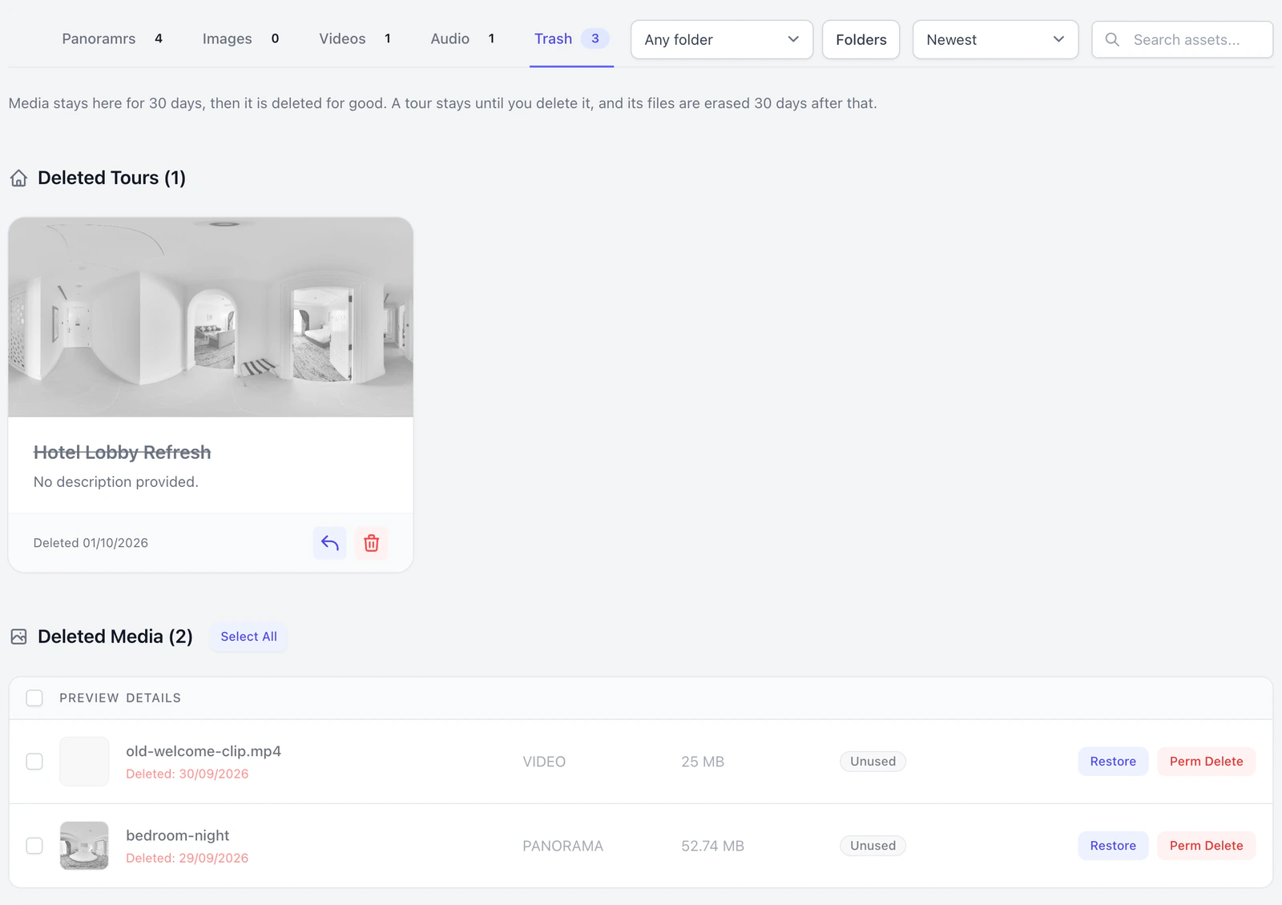
Task: Check the bedroom-night row checkbox
Action: pos(34,846)
